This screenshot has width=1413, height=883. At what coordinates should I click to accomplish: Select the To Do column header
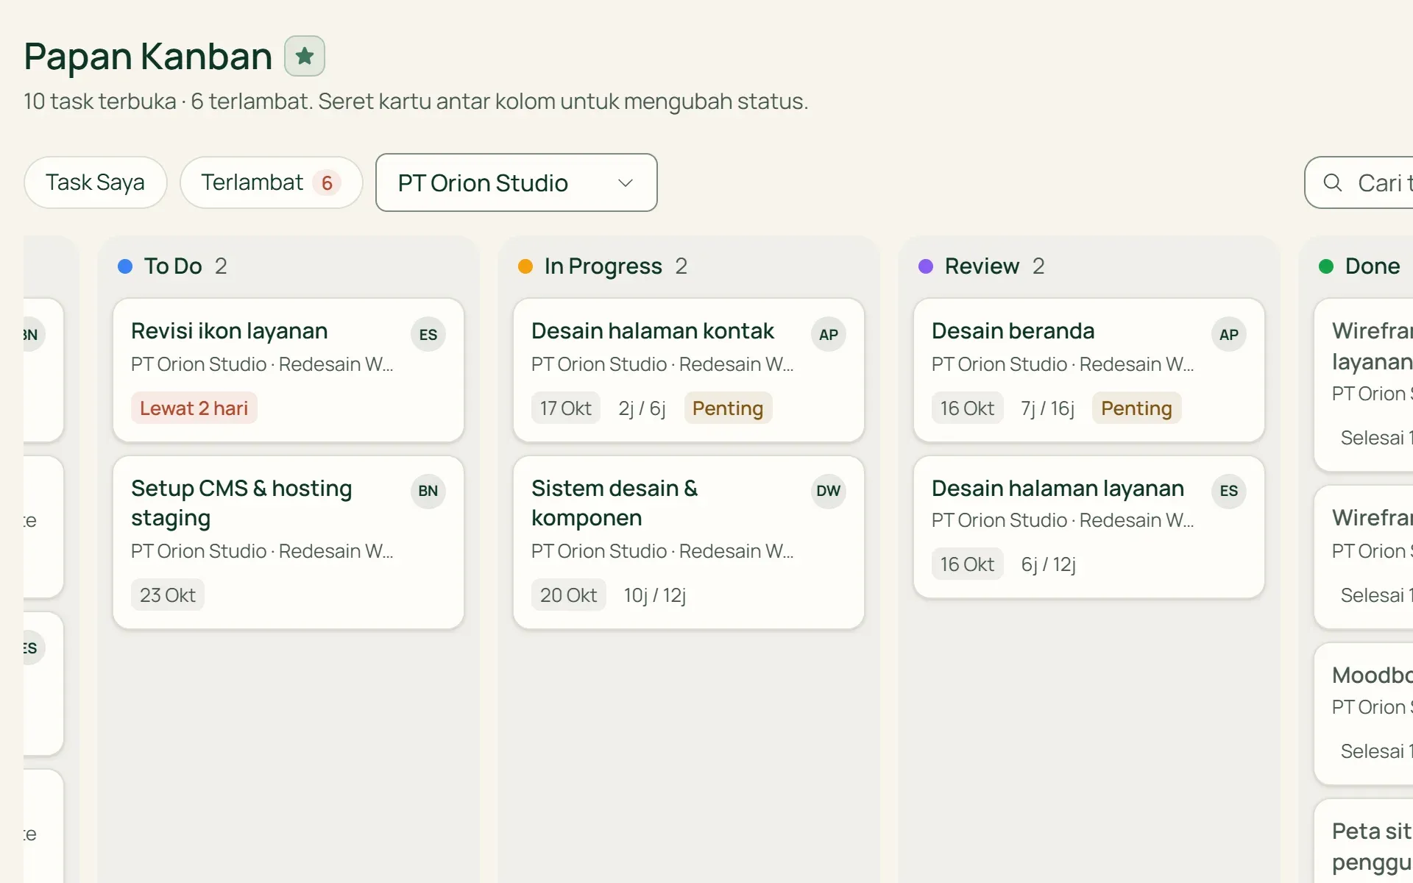coord(173,266)
